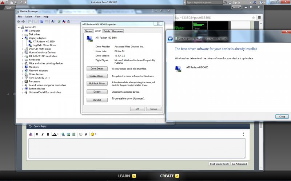The width and height of the screenshot is (291, 181).
Task: Click the Roll Back Driver button
Action: [97, 84]
